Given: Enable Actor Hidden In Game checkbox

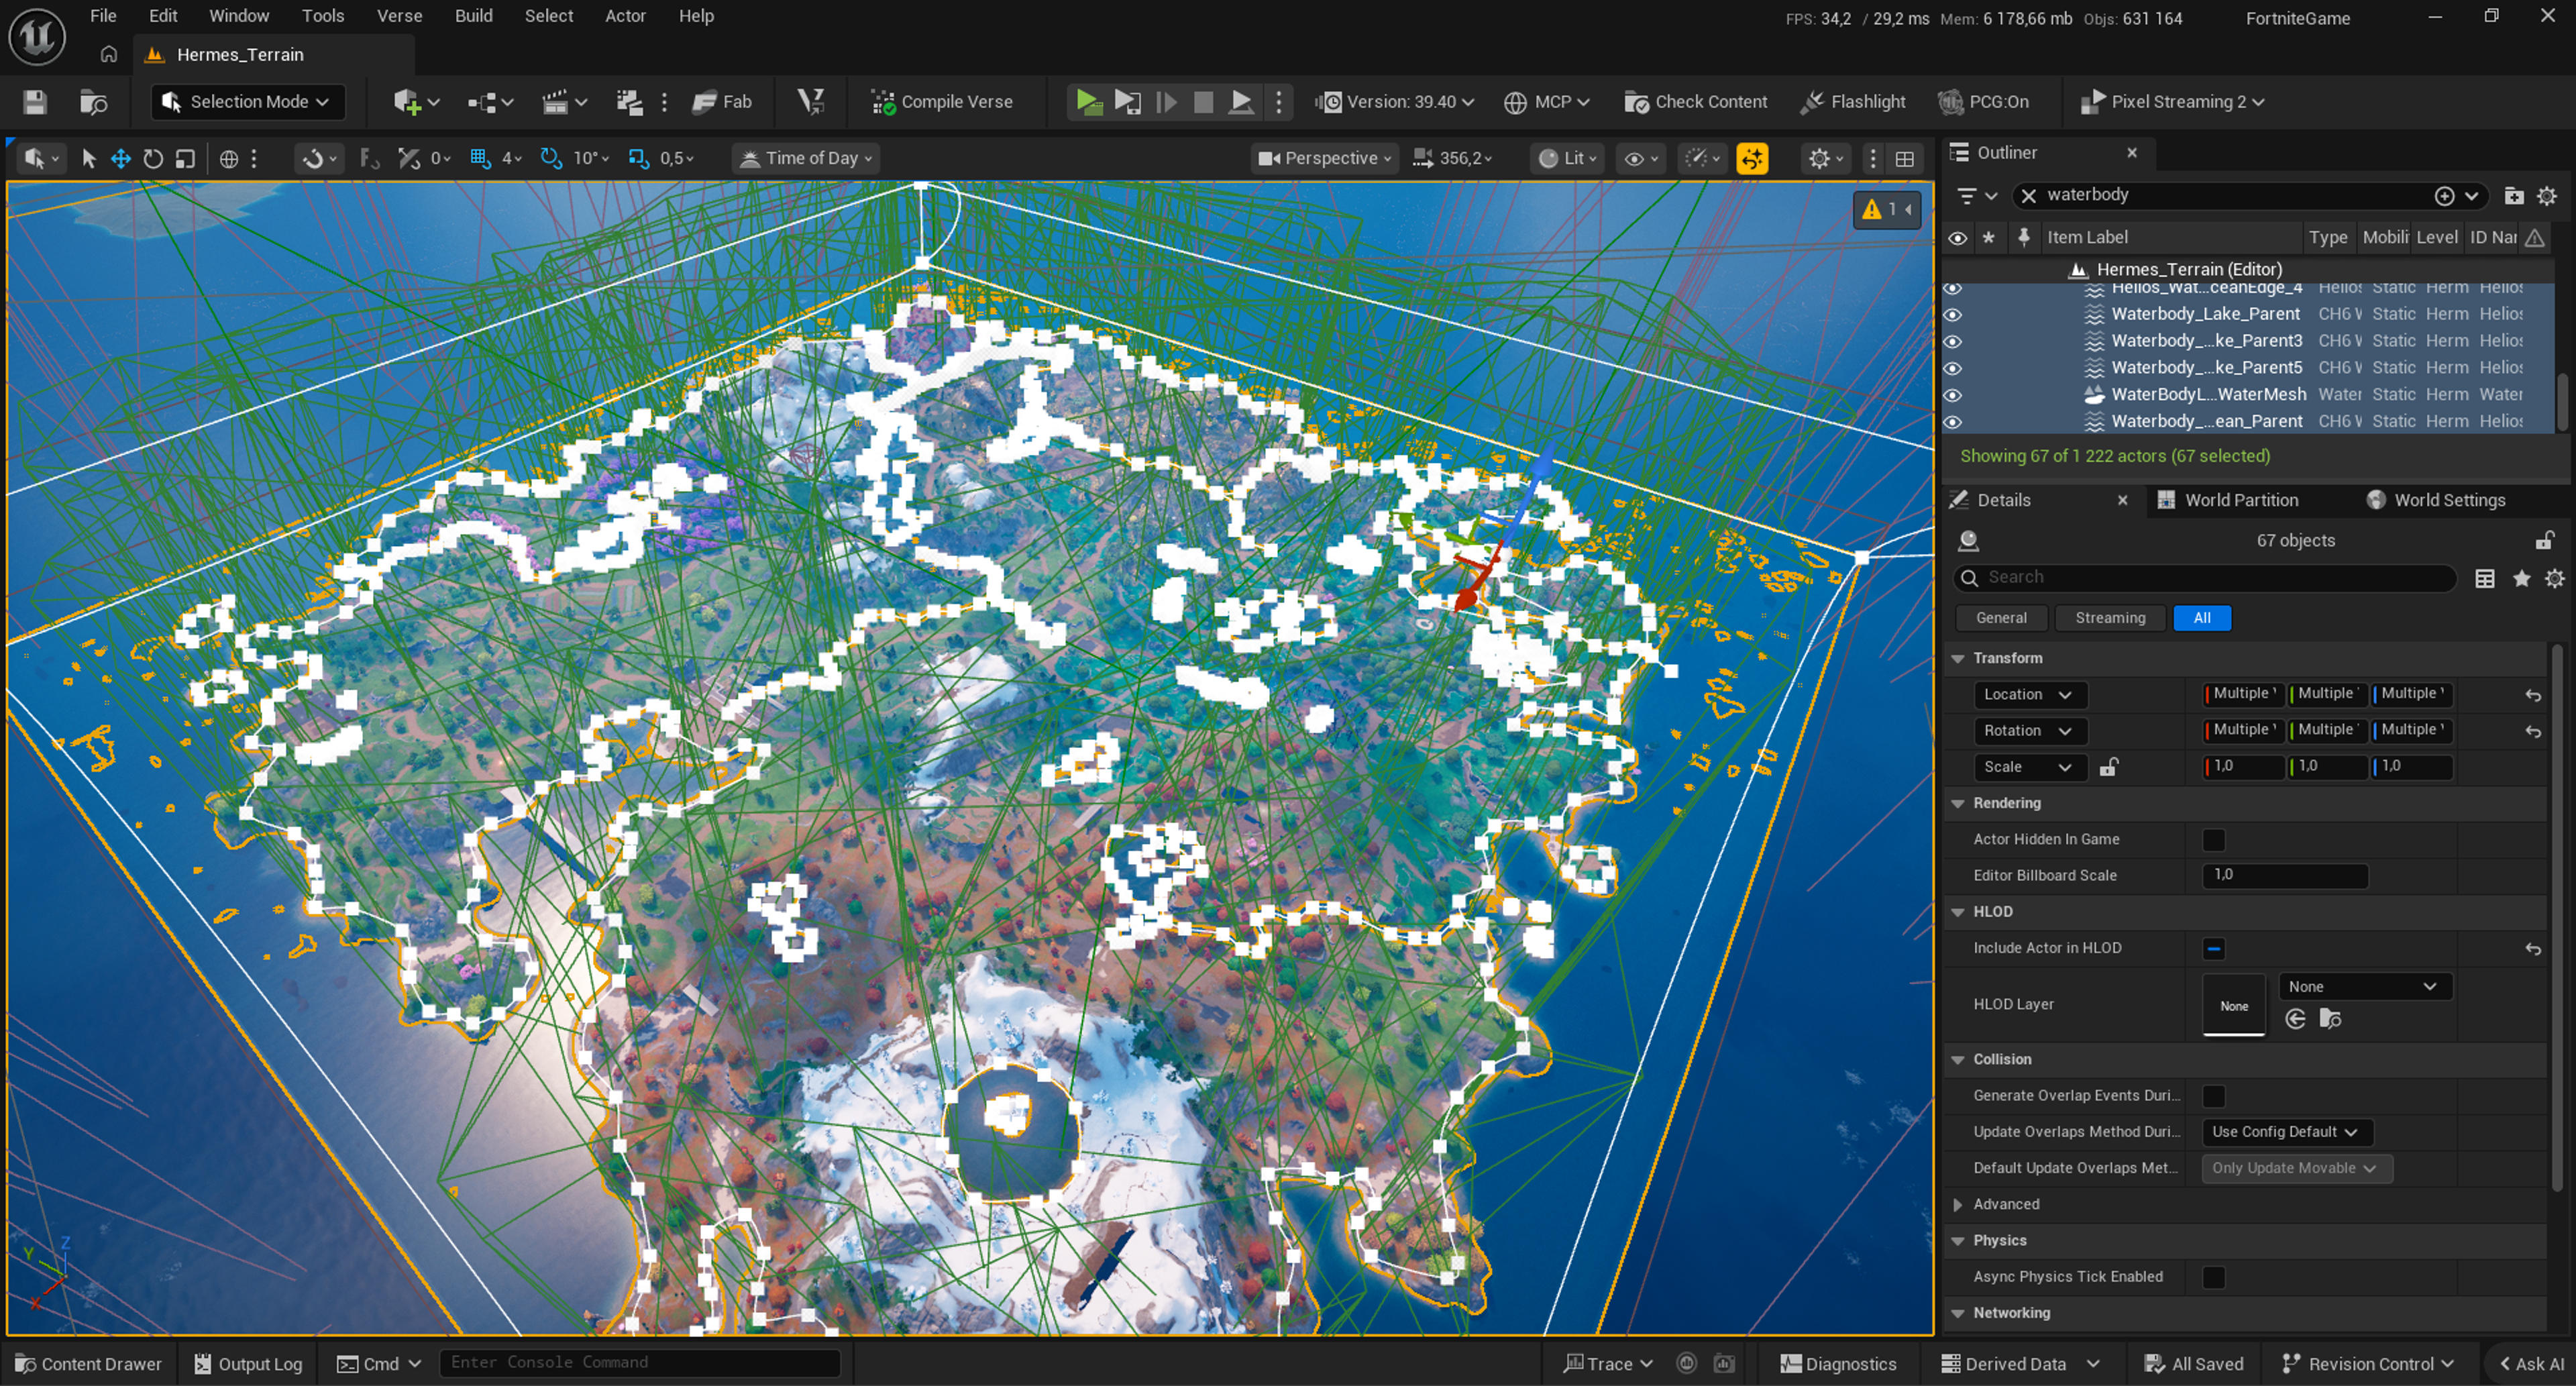Looking at the screenshot, I should pos(2214,840).
